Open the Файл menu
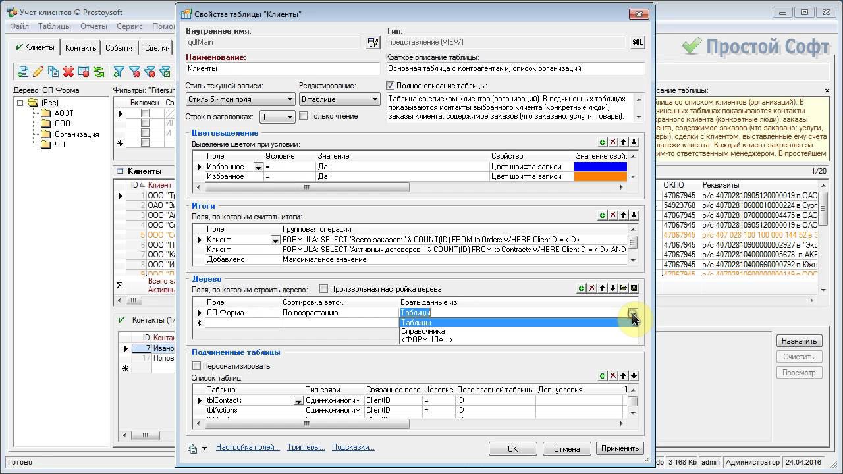The height and width of the screenshot is (474, 843). click(20, 26)
